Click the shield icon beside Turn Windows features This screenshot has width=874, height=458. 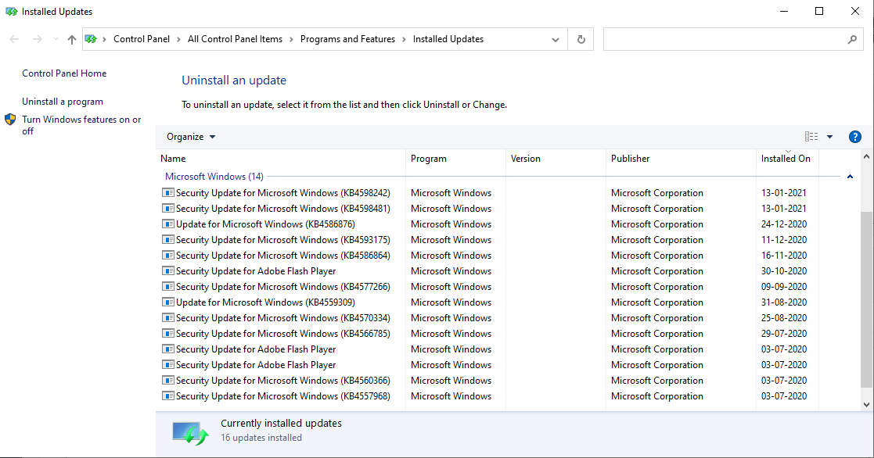(10, 120)
